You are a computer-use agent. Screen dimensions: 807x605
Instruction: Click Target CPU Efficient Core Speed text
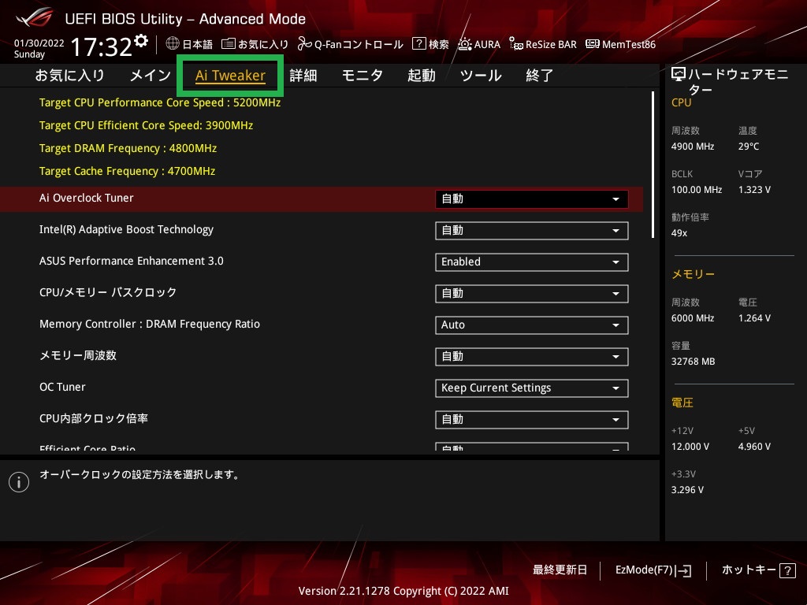146,125
